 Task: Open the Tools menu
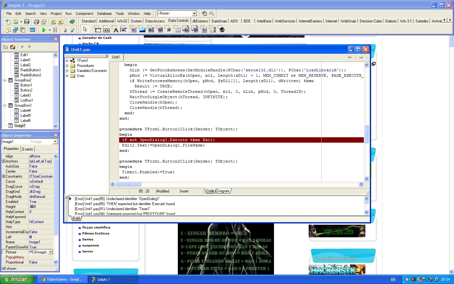pyautogui.click(x=120, y=14)
